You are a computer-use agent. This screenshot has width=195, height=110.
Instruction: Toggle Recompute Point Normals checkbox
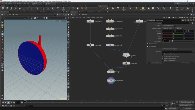(x=163, y=54)
